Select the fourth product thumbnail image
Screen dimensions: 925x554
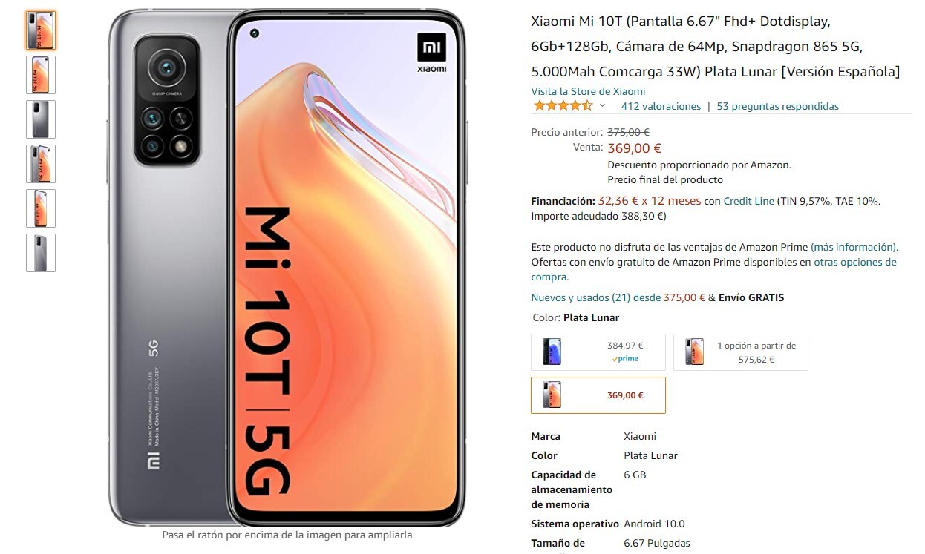(40, 164)
